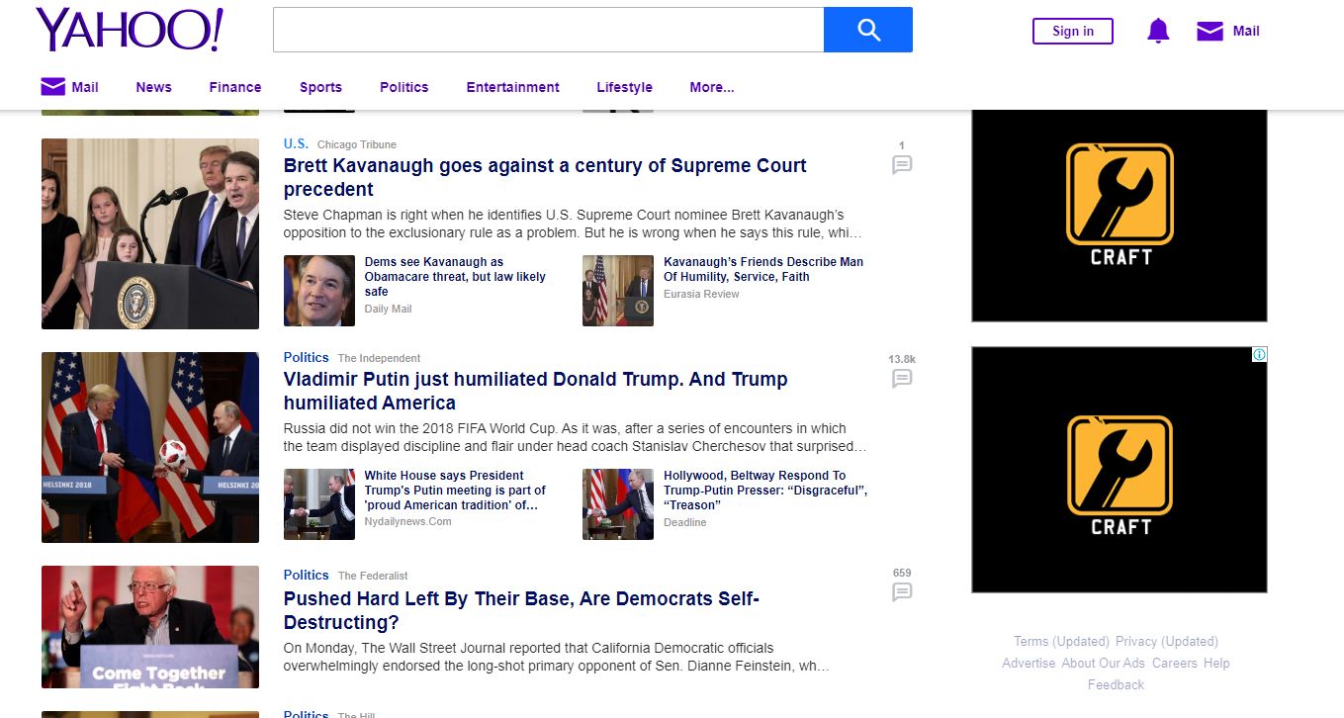
Task: Open the notifications bell icon
Action: 1157,32
